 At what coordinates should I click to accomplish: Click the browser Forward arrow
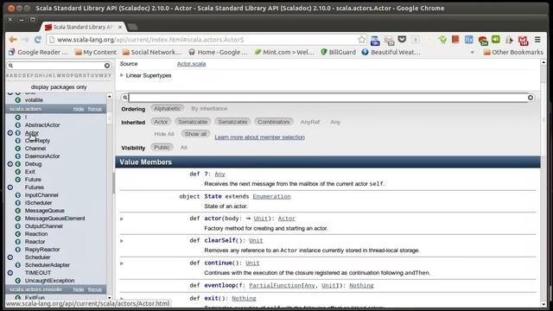(x=25, y=40)
